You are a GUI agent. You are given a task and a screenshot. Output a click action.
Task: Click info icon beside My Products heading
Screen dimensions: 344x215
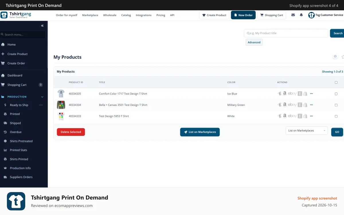click(x=335, y=56)
